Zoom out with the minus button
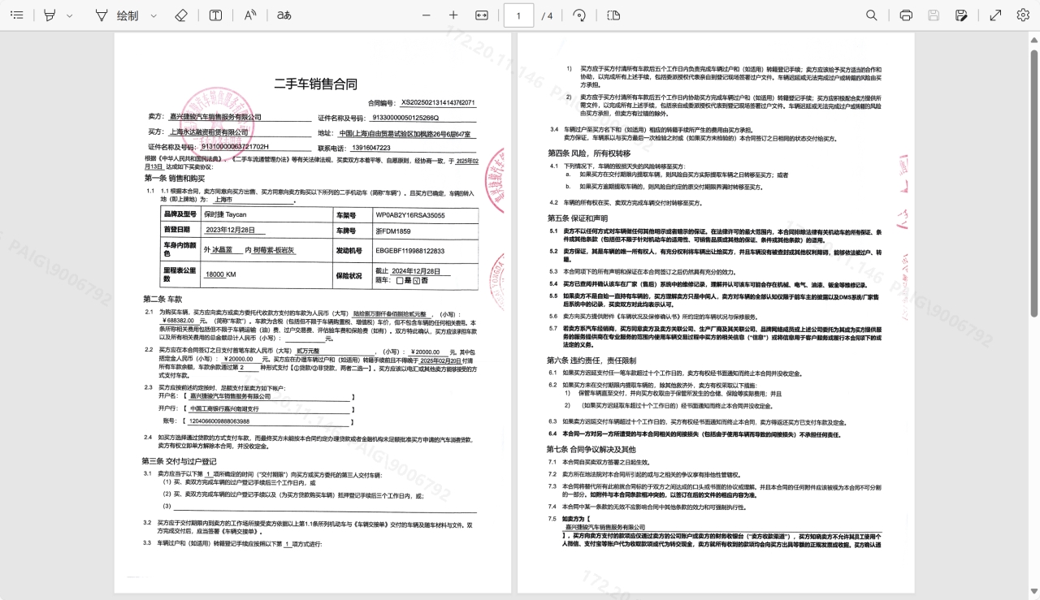 click(x=427, y=15)
